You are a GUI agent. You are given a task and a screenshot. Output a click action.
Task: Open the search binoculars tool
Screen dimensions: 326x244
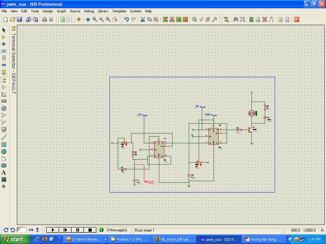pyautogui.click(x=236, y=19)
